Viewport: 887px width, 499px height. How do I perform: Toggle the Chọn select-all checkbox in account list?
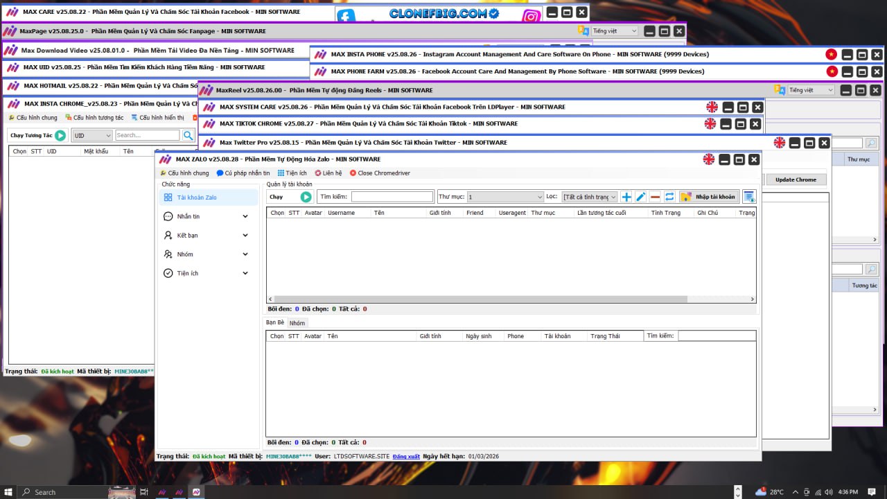[276, 213]
